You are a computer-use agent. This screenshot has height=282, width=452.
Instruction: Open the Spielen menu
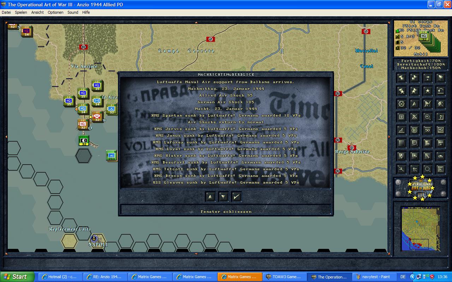pos(21,12)
